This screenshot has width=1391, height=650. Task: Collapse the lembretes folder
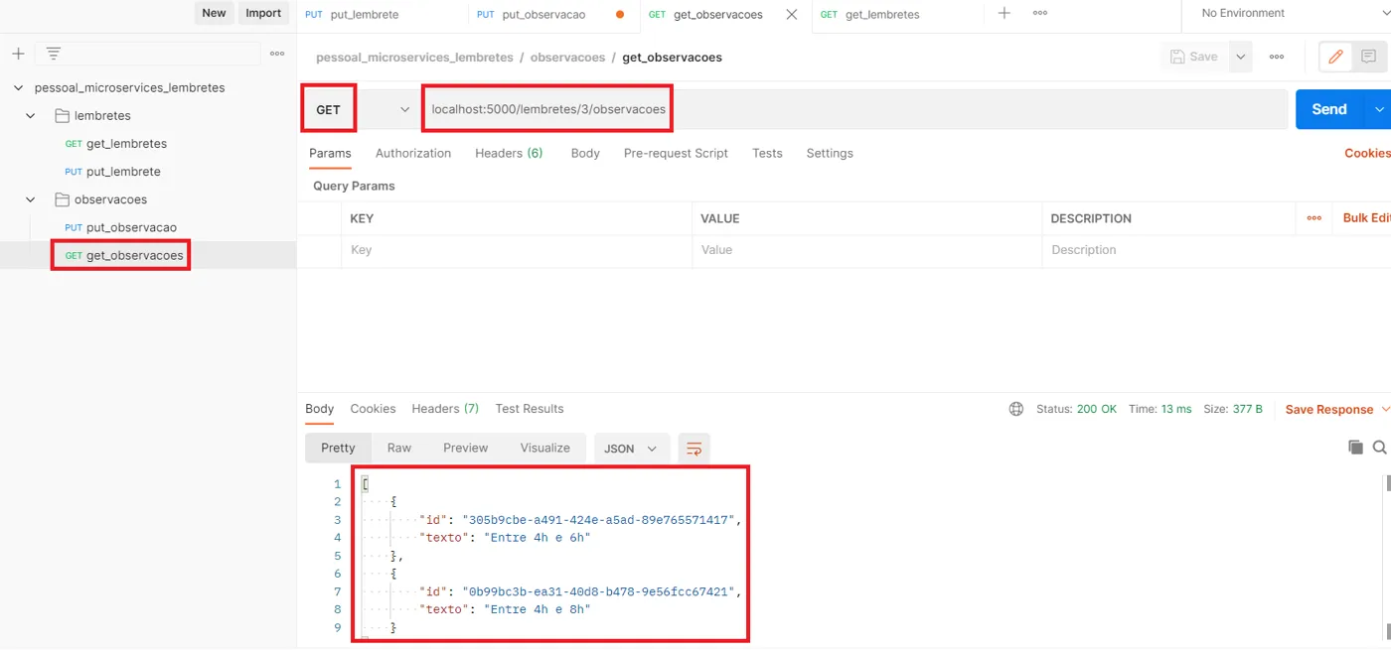tap(31, 115)
